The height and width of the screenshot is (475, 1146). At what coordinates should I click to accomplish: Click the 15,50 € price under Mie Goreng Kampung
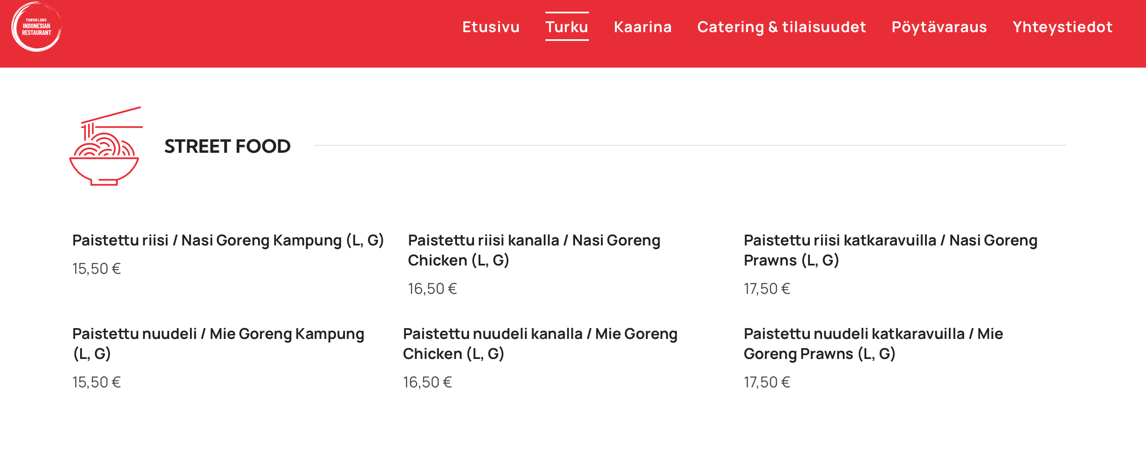(96, 382)
